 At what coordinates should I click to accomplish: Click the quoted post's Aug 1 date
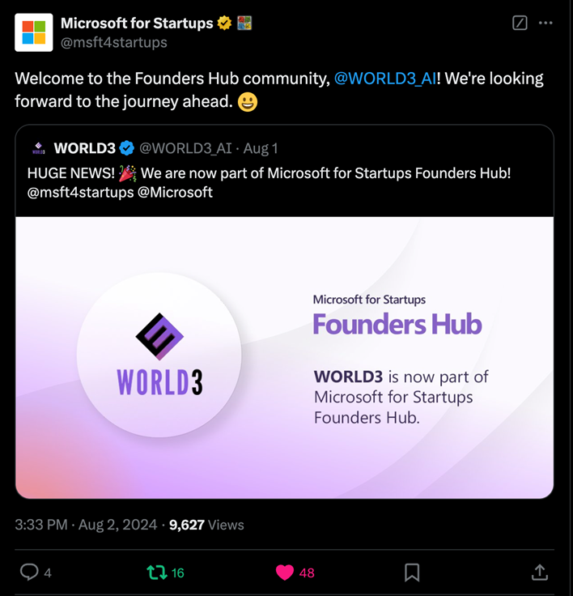point(261,148)
